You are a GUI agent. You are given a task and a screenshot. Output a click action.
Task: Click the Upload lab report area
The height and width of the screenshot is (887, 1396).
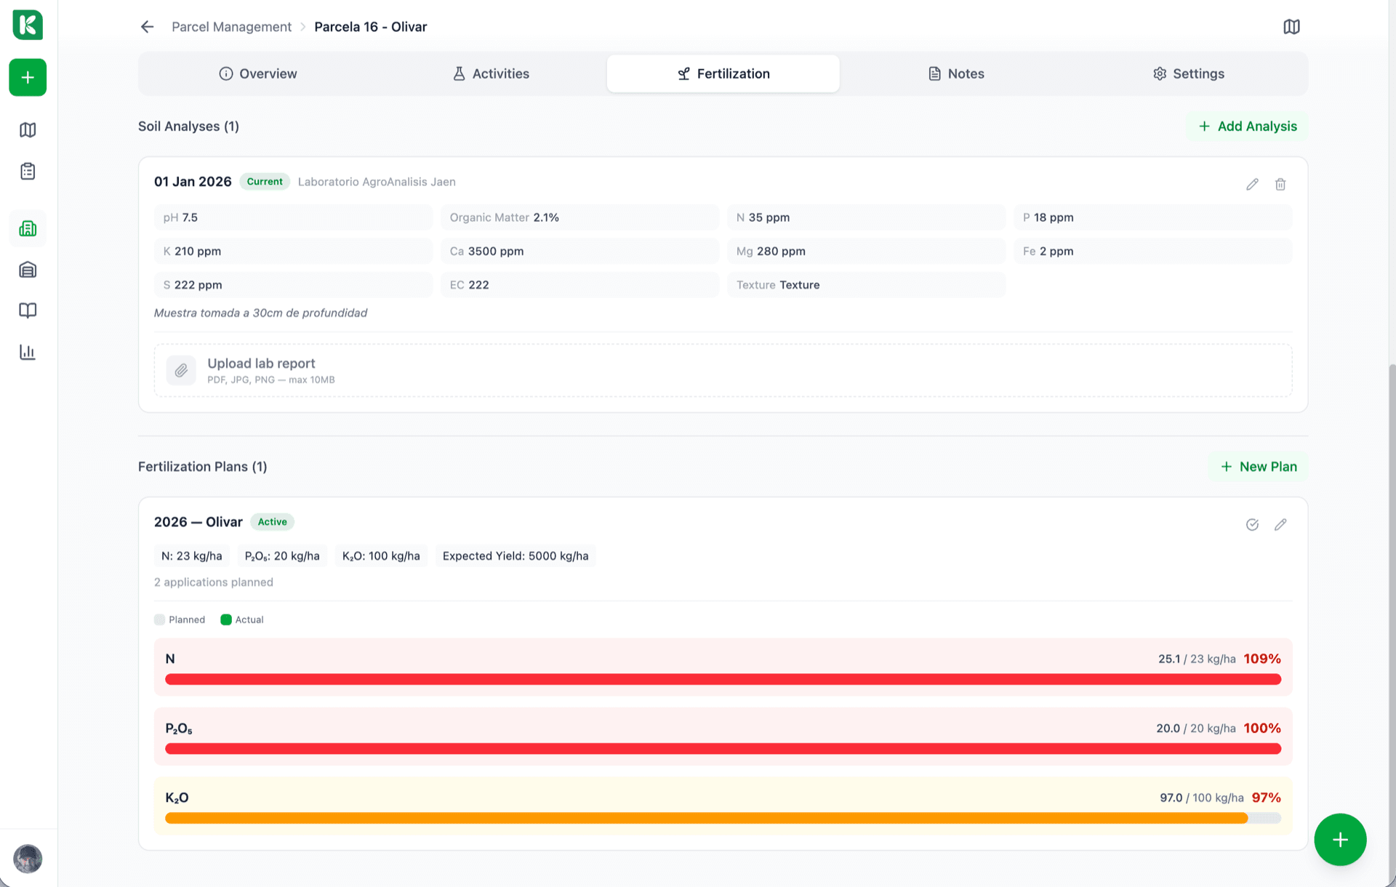722,370
